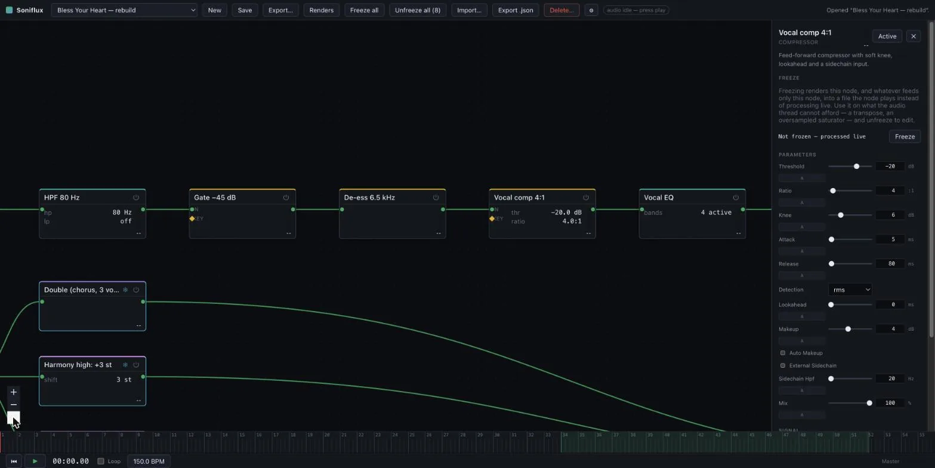Toggle the Active button in inspector

click(887, 36)
